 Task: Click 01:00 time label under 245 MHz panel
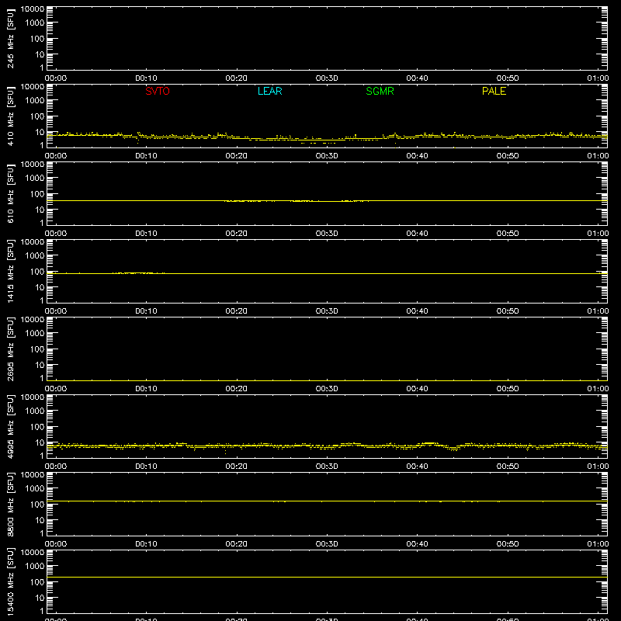(598, 78)
